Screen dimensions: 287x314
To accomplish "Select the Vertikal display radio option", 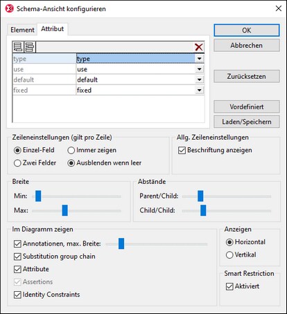I will coord(241,255).
